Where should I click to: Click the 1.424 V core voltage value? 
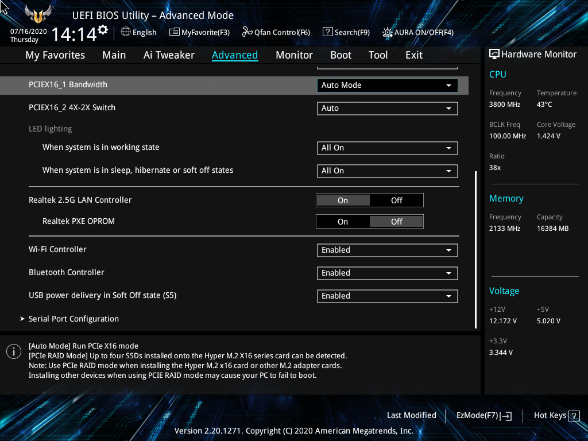pyautogui.click(x=548, y=136)
